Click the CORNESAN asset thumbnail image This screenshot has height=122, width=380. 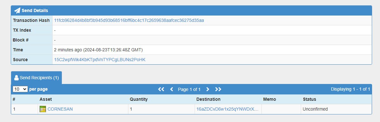(x=43, y=109)
